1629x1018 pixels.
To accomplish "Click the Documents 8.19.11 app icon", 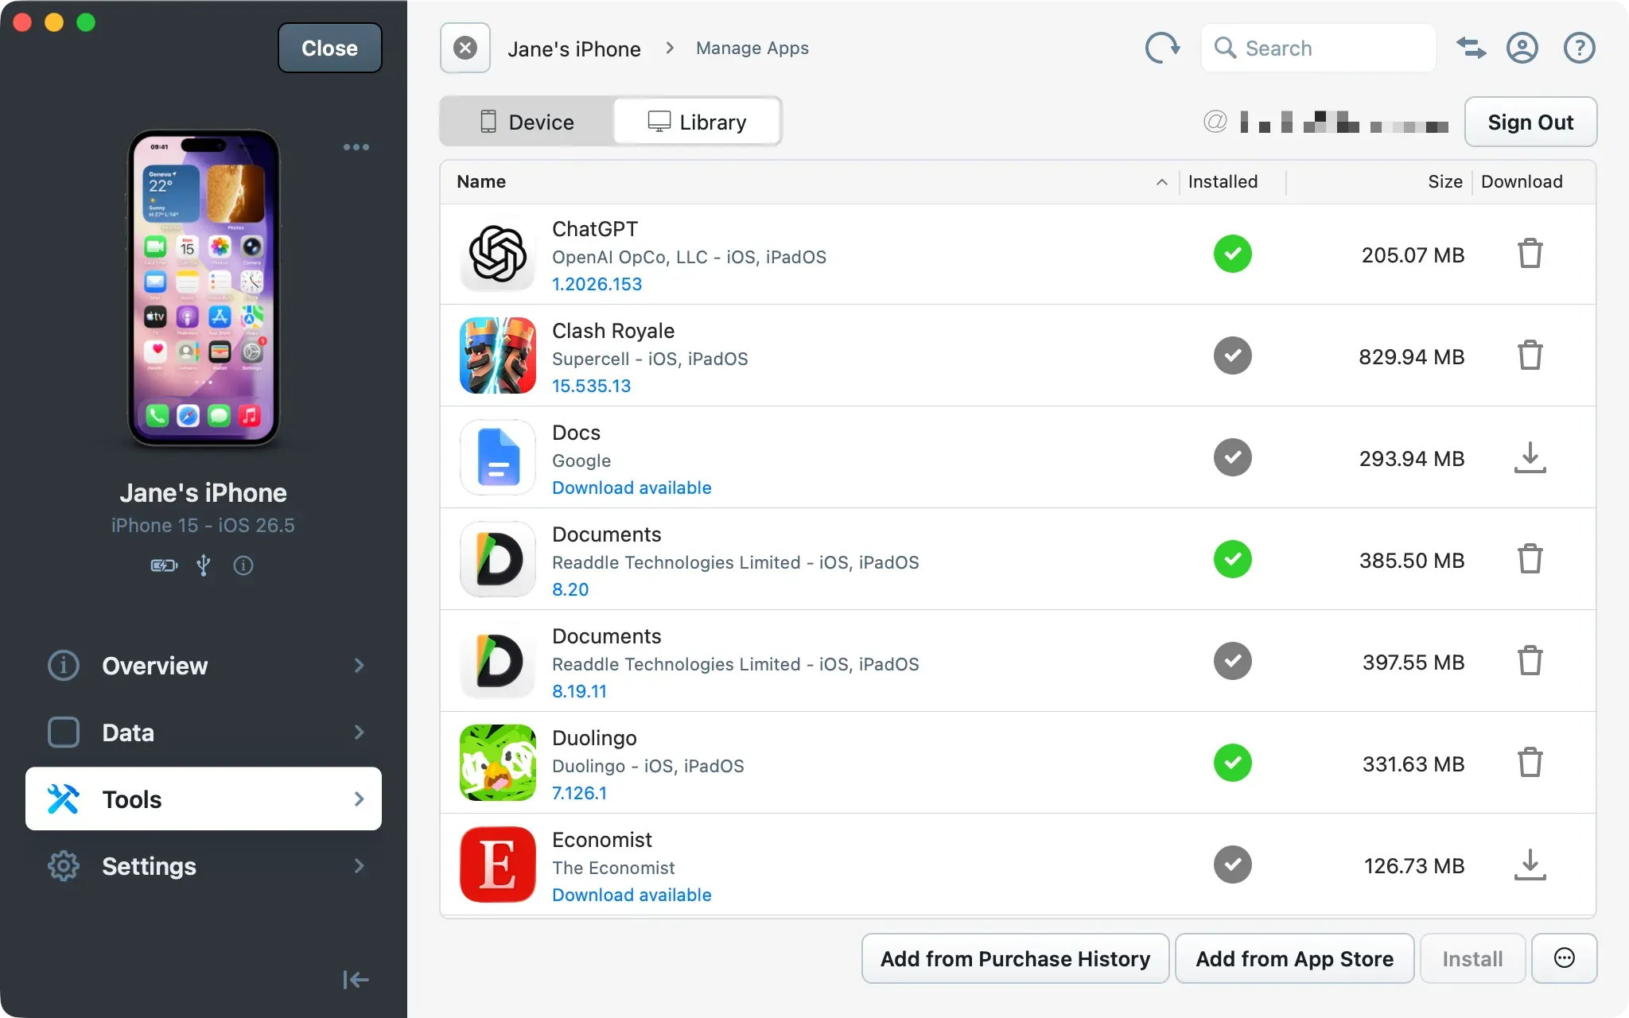I will (498, 661).
